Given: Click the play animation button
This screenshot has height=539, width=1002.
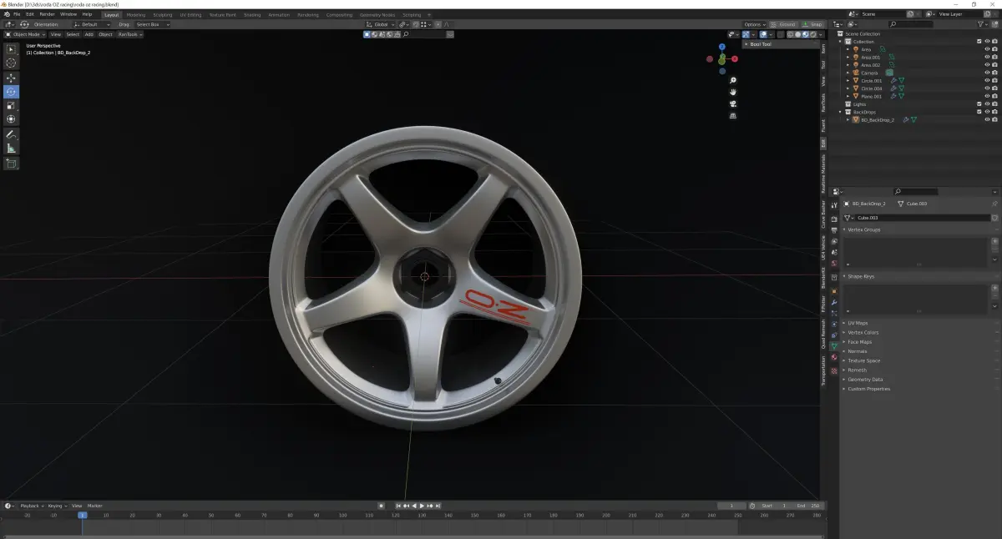Looking at the screenshot, I should tap(422, 506).
